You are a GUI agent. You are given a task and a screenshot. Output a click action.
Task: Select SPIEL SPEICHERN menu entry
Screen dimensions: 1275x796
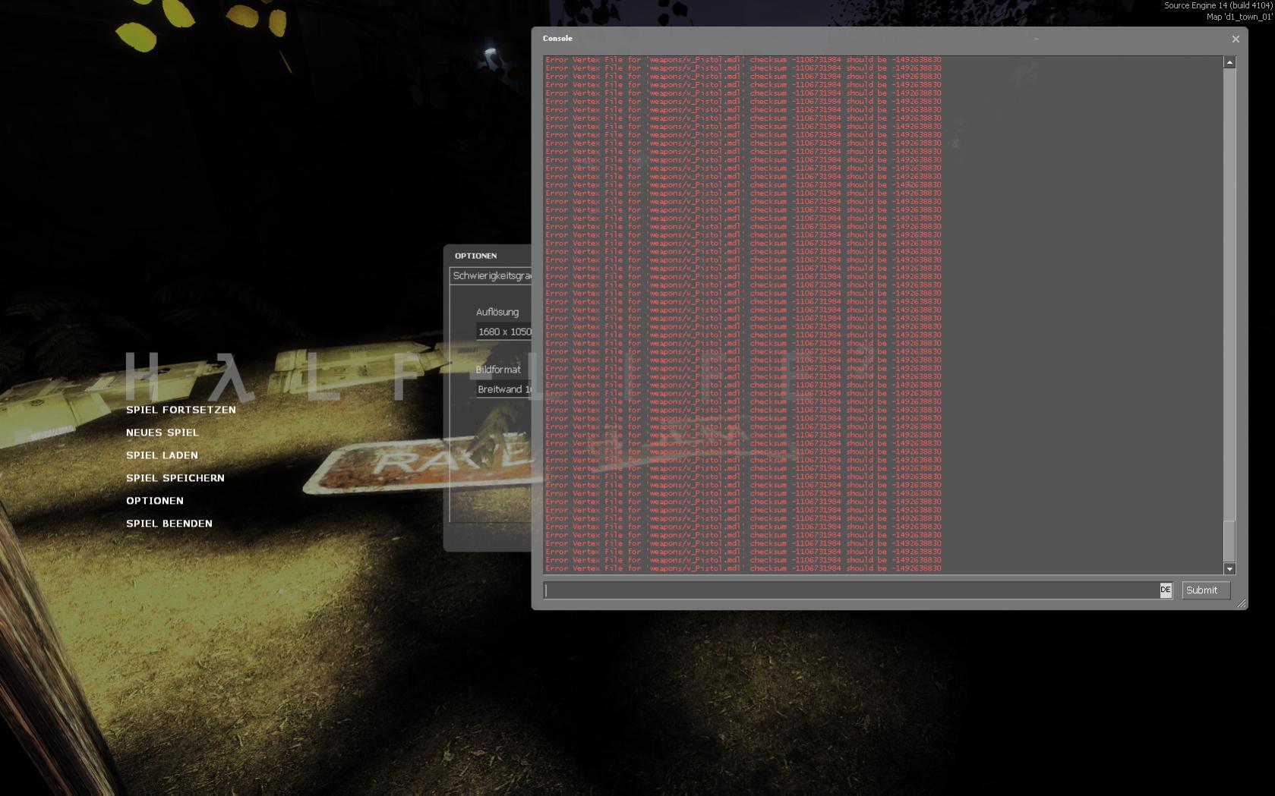(x=175, y=478)
